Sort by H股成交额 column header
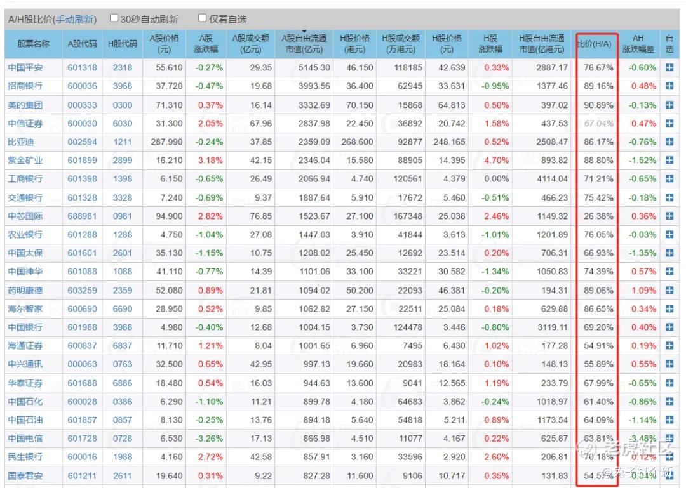This screenshot has height=488, width=686. (400, 44)
